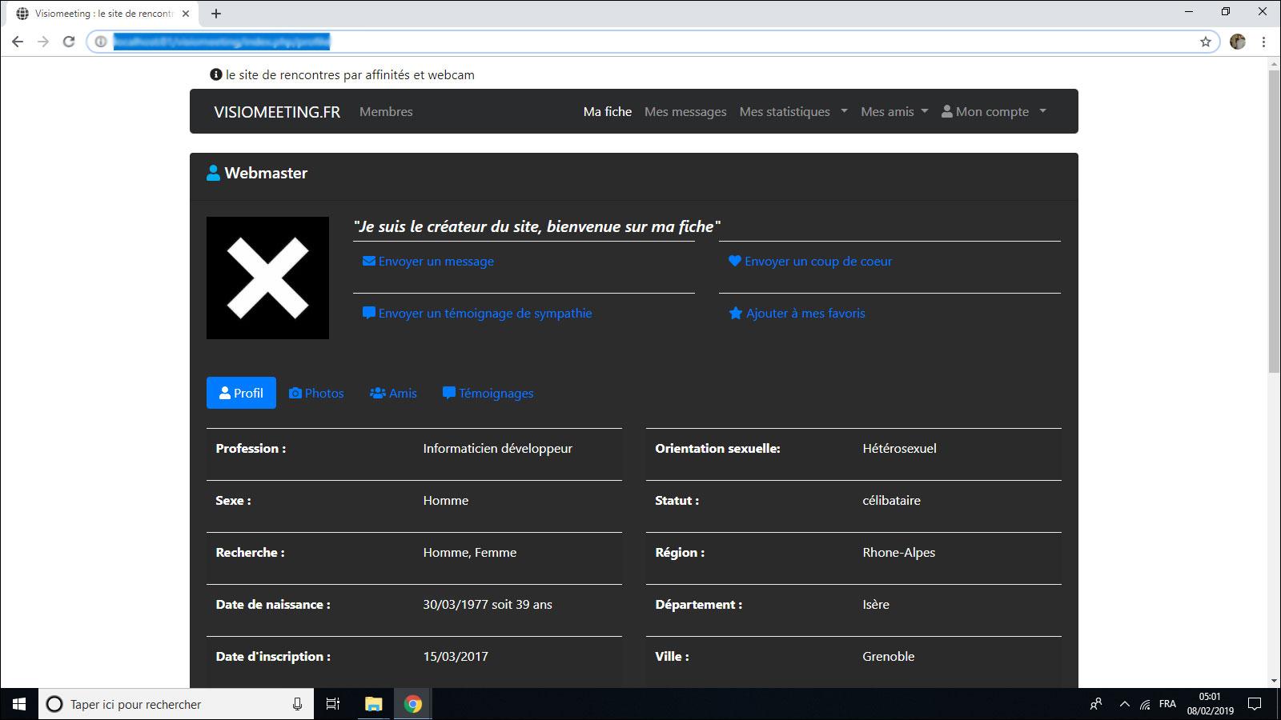Click the microphone icon in search box
This screenshot has width=1281, height=720.
[x=297, y=704]
